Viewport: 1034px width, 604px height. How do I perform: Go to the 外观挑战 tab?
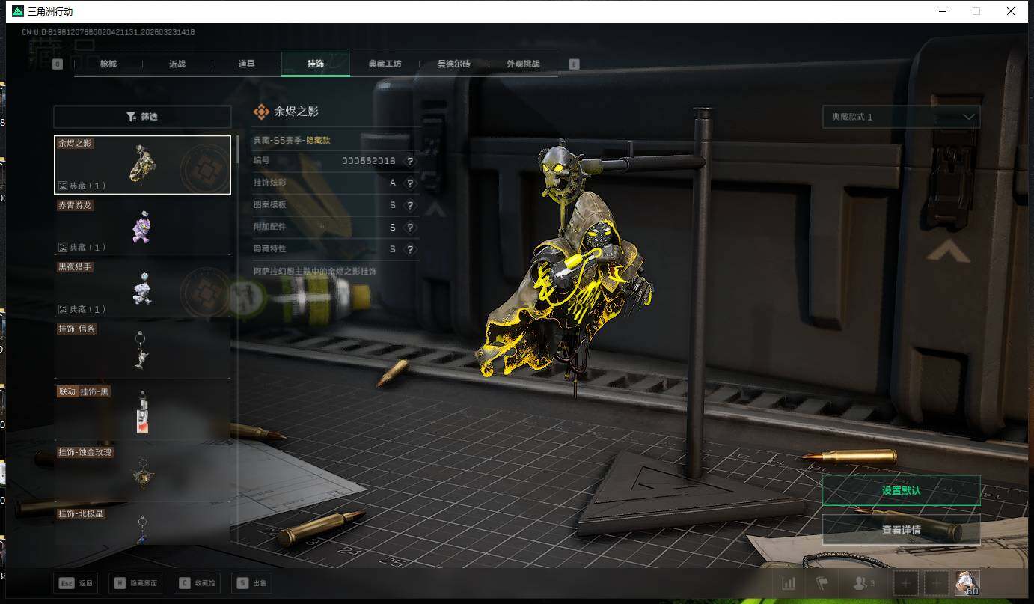tap(522, 64)
